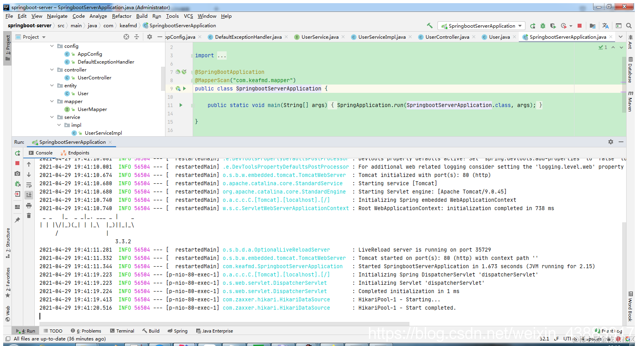Toggle scroll to end in console
This screenshot has width=638, height=346.
29,195
